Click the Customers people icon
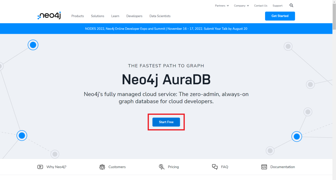336x180 pixels. coord(102,167)
